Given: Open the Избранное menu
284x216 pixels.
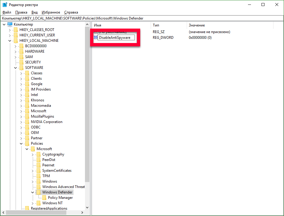Looking at the screenshot, I should pyautogui.click(x=51, y=12).
